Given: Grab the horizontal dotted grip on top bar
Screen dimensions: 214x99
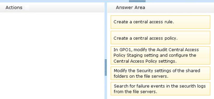Looking at the screenshot, I should (x=137, y=1).
